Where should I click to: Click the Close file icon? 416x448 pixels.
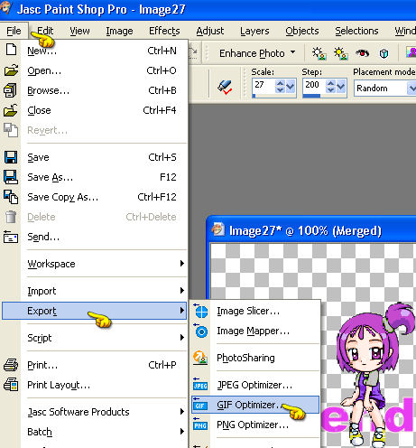pyautogui.click(x=11, y=110)
